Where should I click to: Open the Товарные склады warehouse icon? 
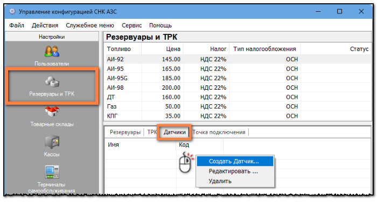52,112
